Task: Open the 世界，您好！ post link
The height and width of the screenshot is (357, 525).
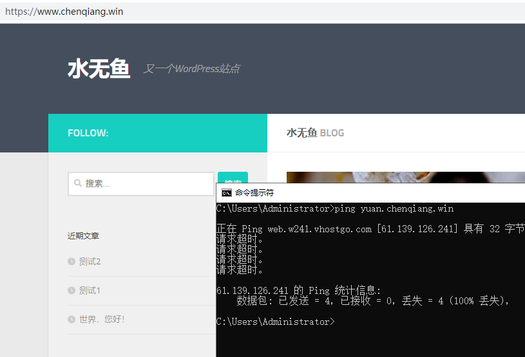Action: click(x=102, y=320)
